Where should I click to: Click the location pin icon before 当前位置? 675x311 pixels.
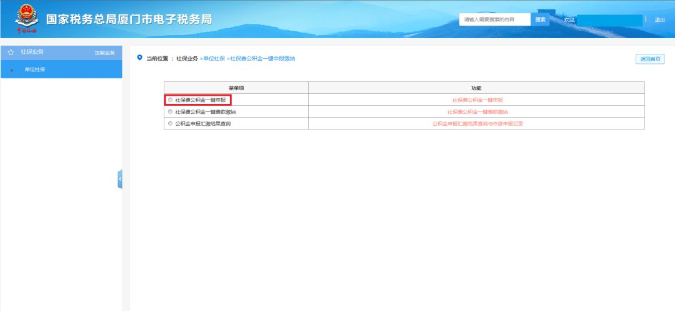point(139,58)
